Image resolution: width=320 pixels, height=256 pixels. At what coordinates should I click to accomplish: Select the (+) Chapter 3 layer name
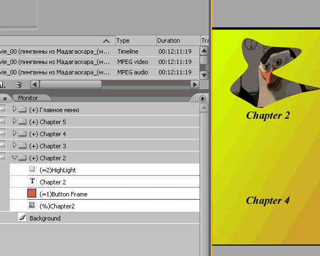(48, 146)
